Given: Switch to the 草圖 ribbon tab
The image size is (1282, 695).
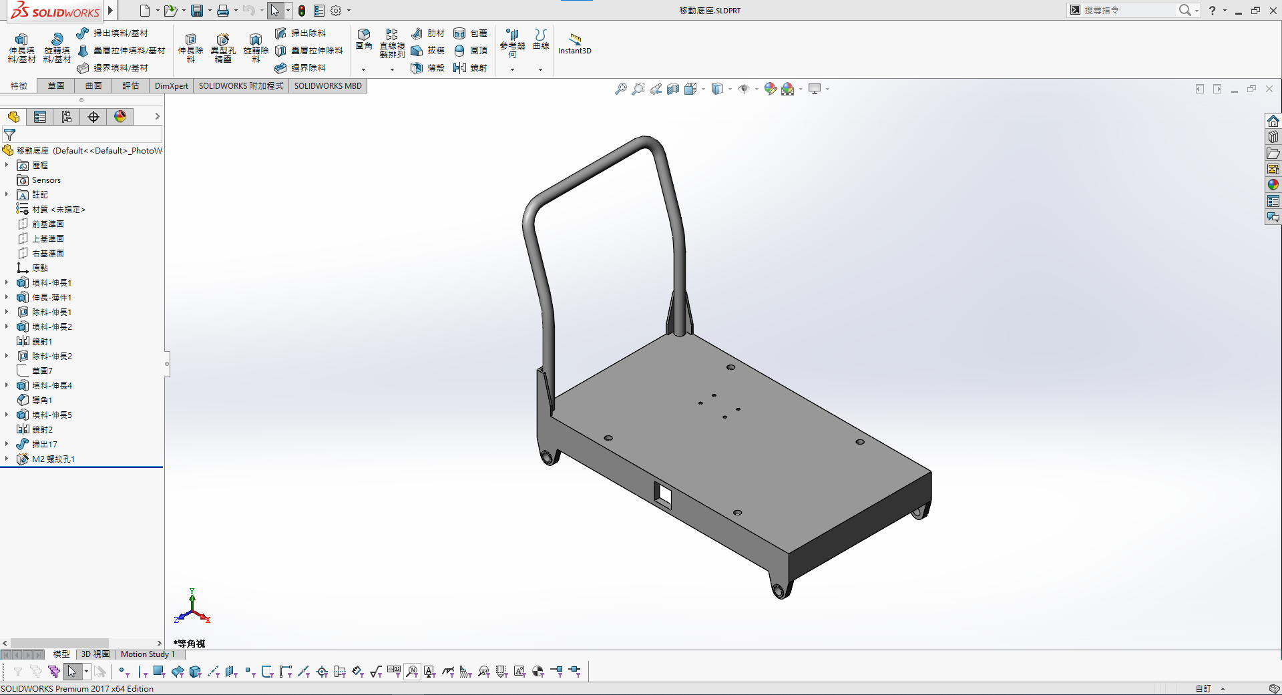Looking at the screenshot, I should pyautogui.click(x=56, y=85).
